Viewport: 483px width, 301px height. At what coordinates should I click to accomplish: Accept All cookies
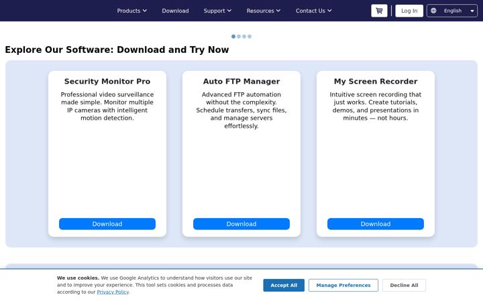(284, 286)
